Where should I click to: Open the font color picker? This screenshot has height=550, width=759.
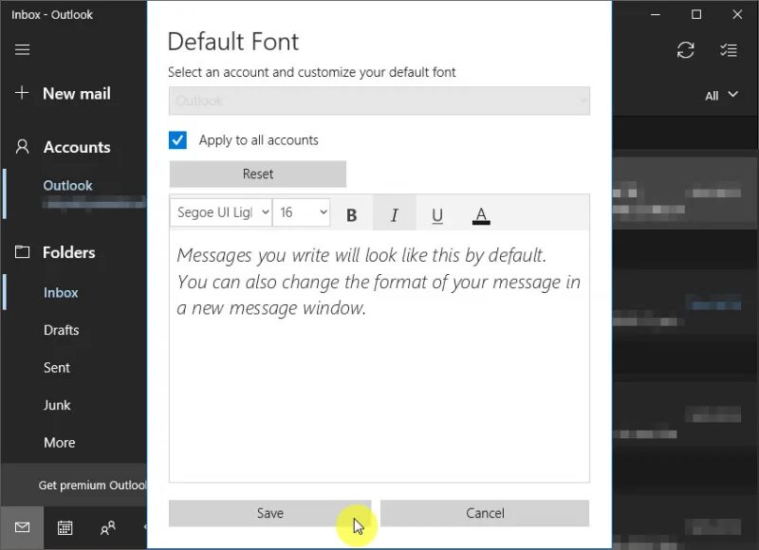[481, 214]
